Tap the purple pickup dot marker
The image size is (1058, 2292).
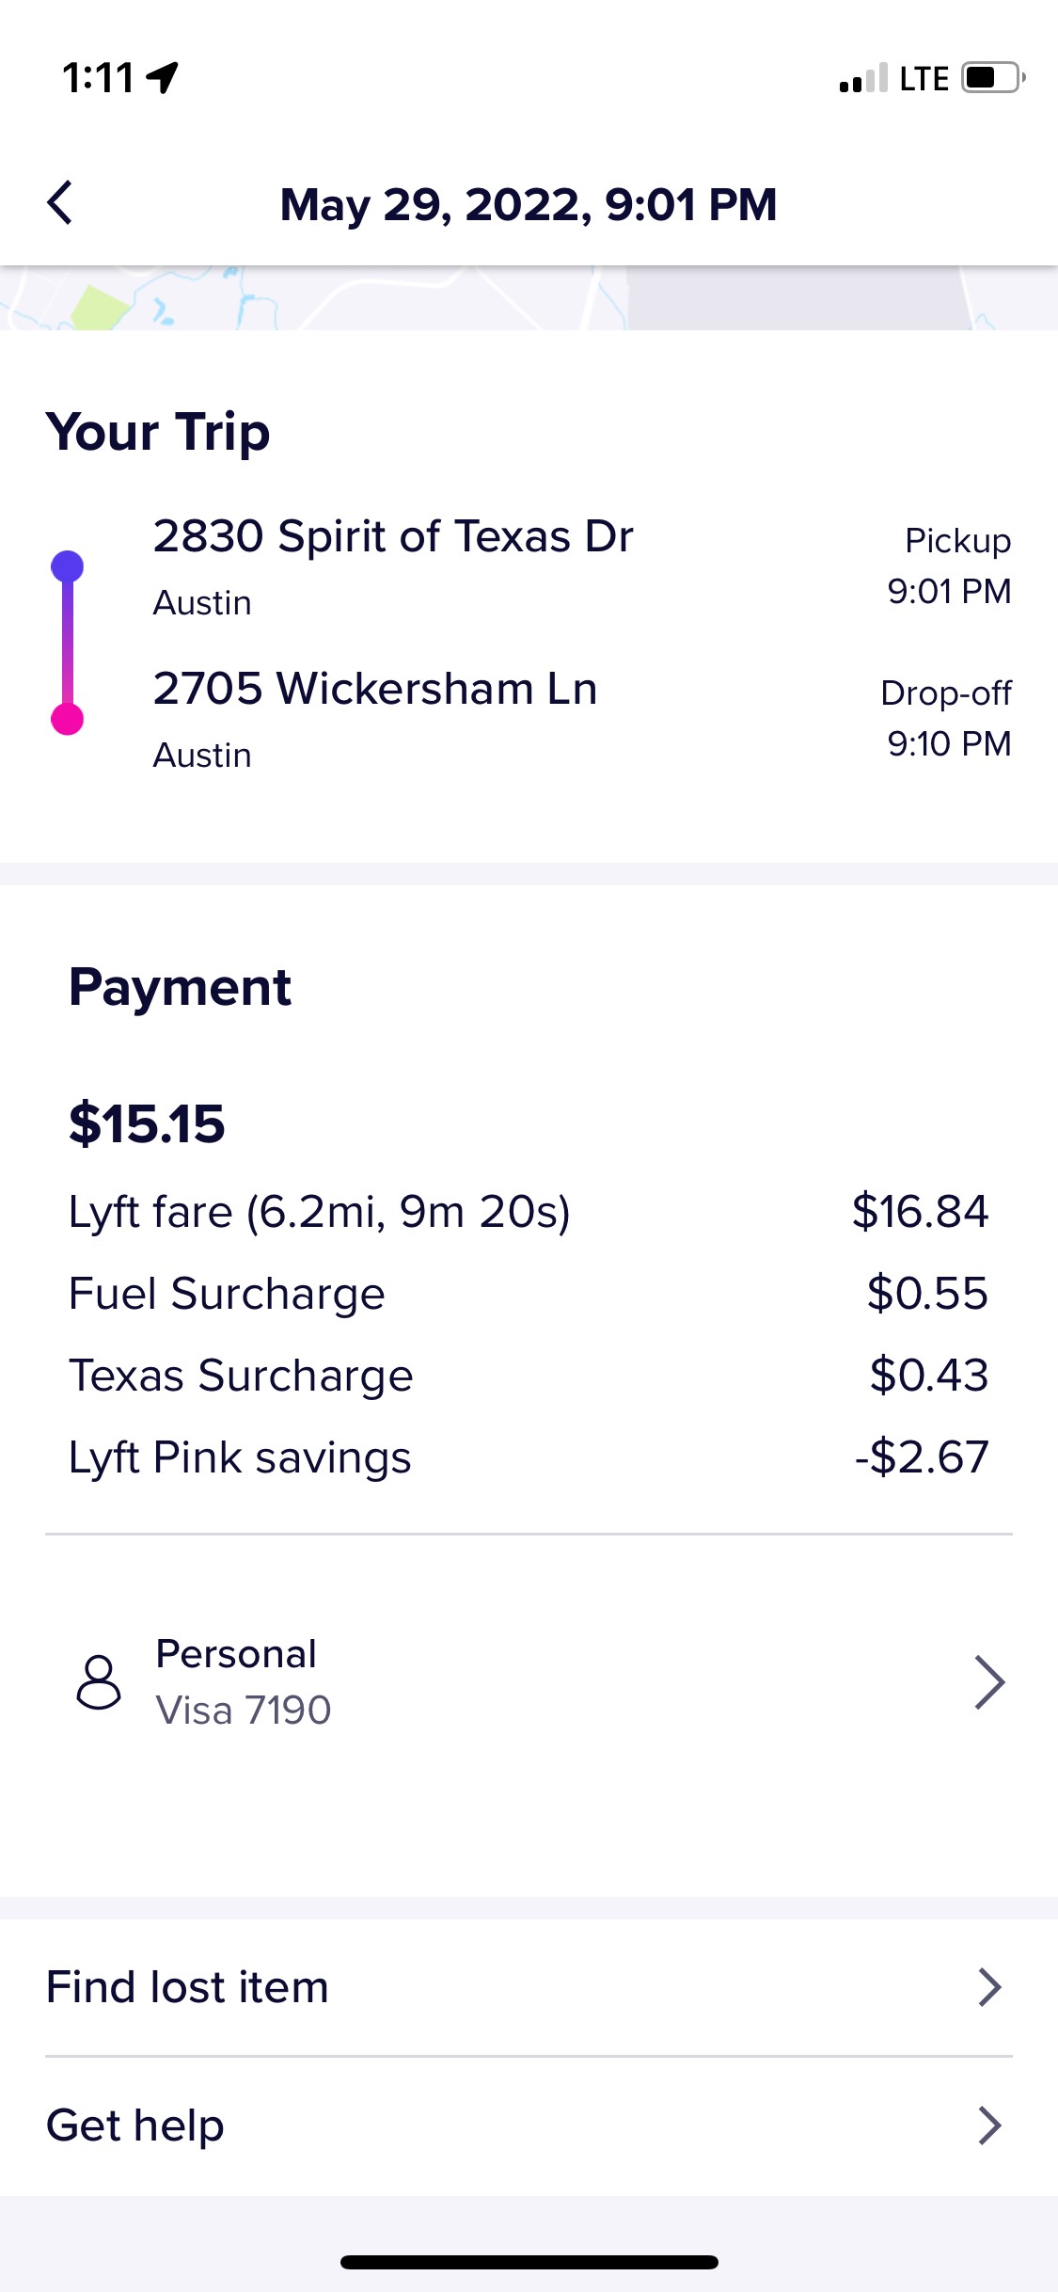(x=67, y=566)
